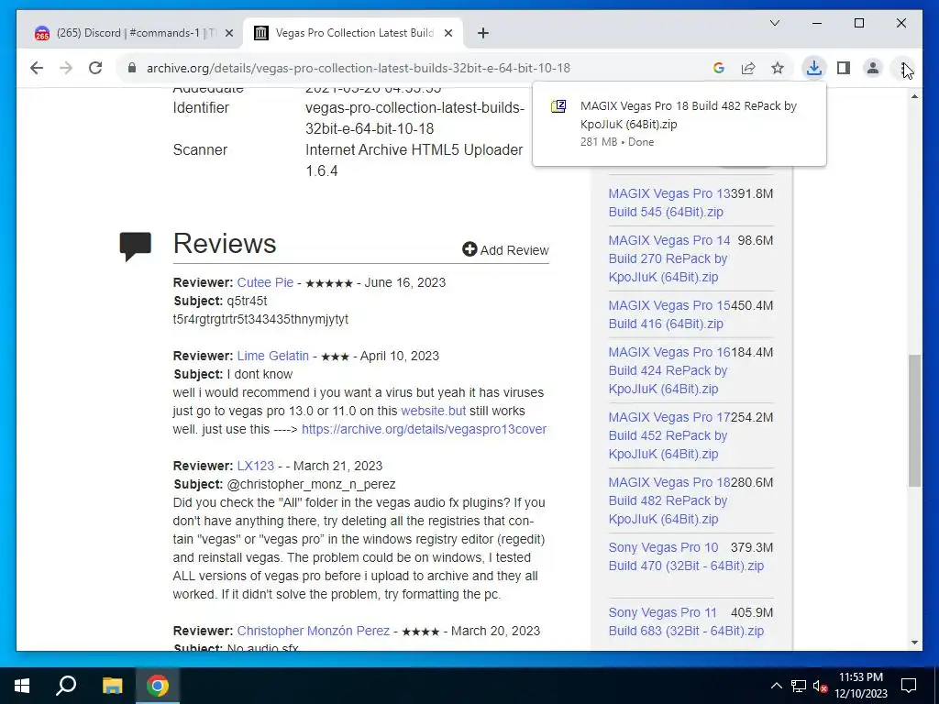
Task: Download Sony Vegas Pro 10 Build 470 zip
Action: [x=686, y=556]
